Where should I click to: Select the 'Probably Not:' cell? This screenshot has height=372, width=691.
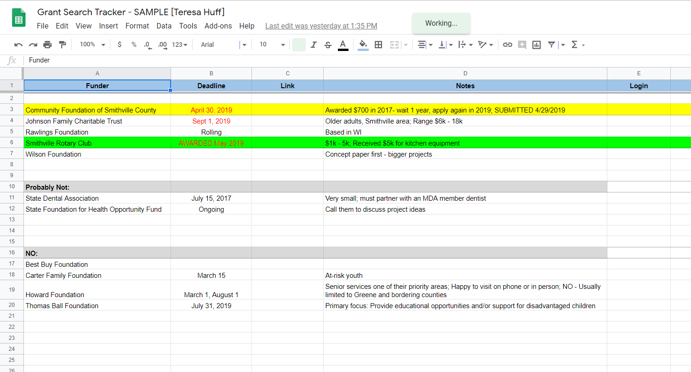pyautogui.click(x=97, y=187)
